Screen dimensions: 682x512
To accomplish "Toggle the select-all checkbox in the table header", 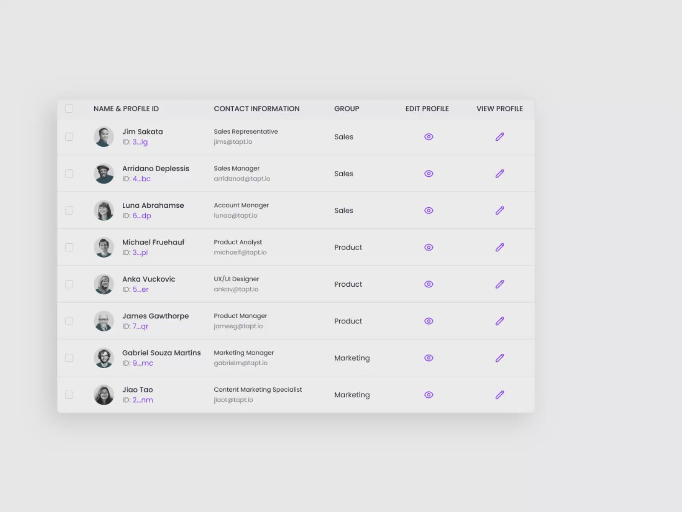I will click(x=69, y=108).
